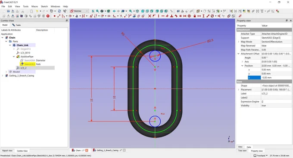Click the Isometric view icon

pyautogui.click(x=137, y=11)
